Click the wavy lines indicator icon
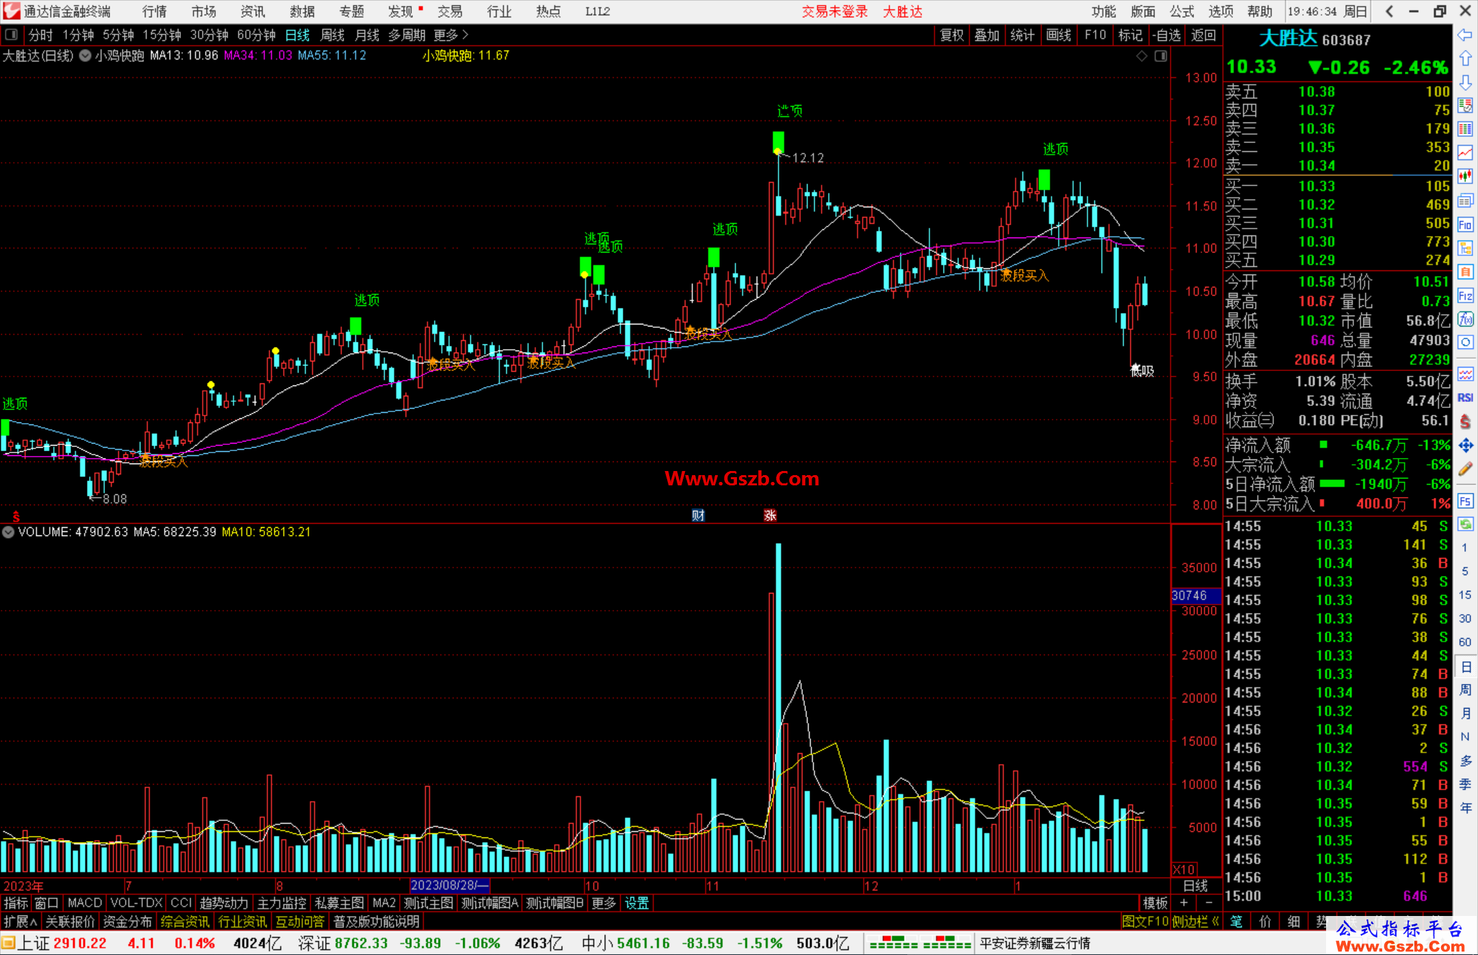Screen dimensions: 1478x955 (x=1465, y=374)
